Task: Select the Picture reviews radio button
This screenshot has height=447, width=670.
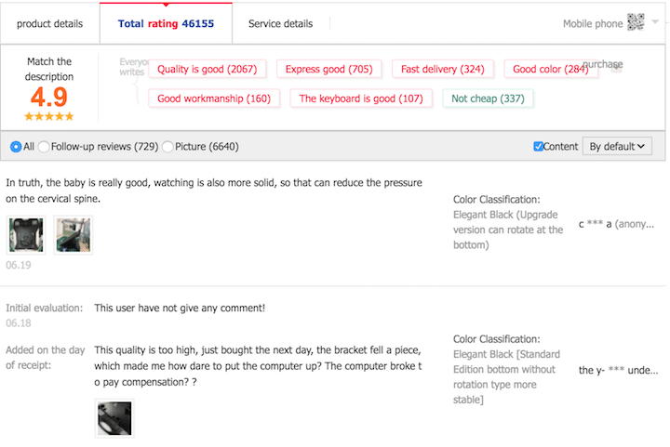Action: pyautogui.click(x=167, y=147)
